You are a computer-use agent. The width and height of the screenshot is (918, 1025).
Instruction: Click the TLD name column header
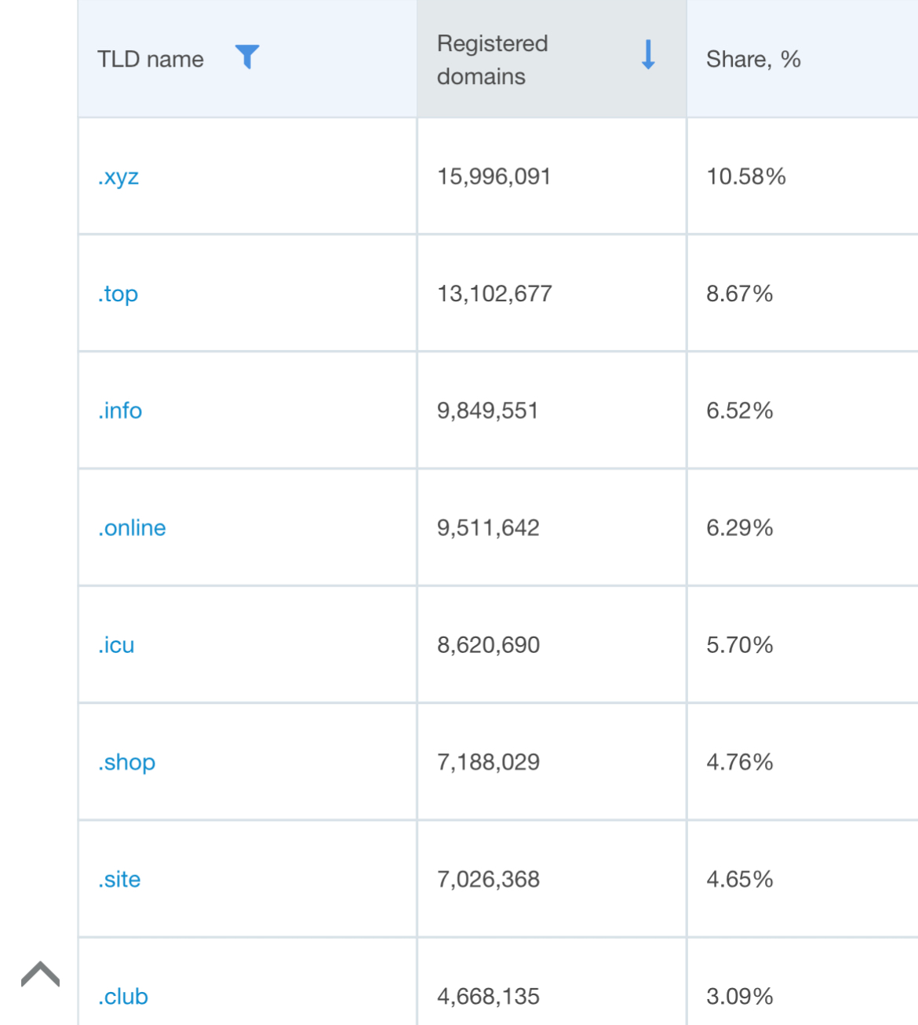tap(151, 60)
